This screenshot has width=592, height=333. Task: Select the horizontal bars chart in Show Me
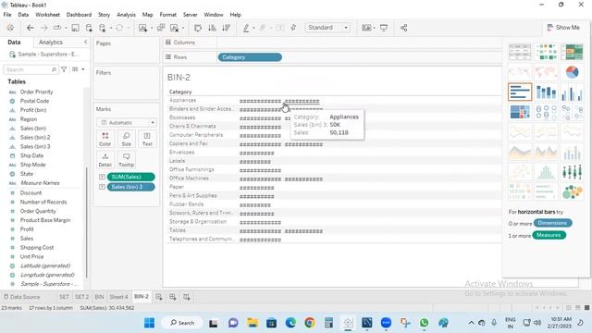tap(520, 92)
